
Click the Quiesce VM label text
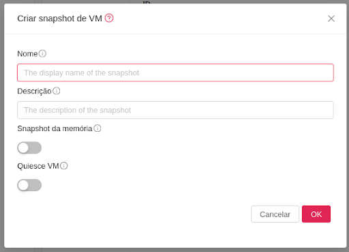(x=38, y=166)
